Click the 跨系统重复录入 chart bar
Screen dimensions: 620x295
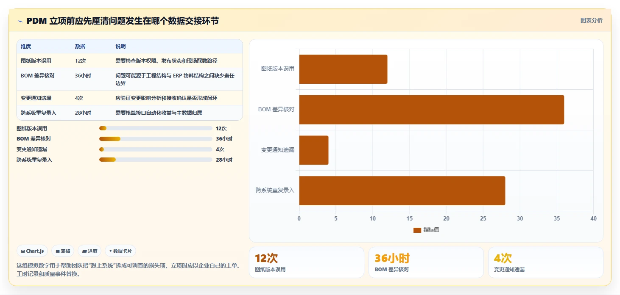tap(402, 191)
